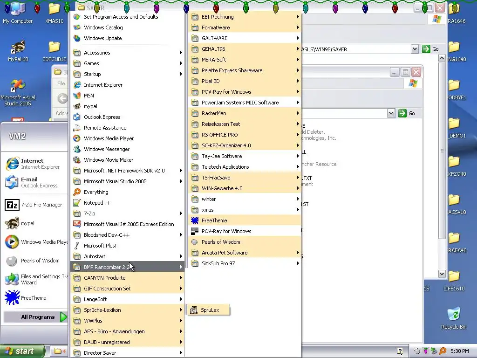Open the XMAS10 desktop folder
Viewport: 477px width, 358px height.
click(54, 14)
